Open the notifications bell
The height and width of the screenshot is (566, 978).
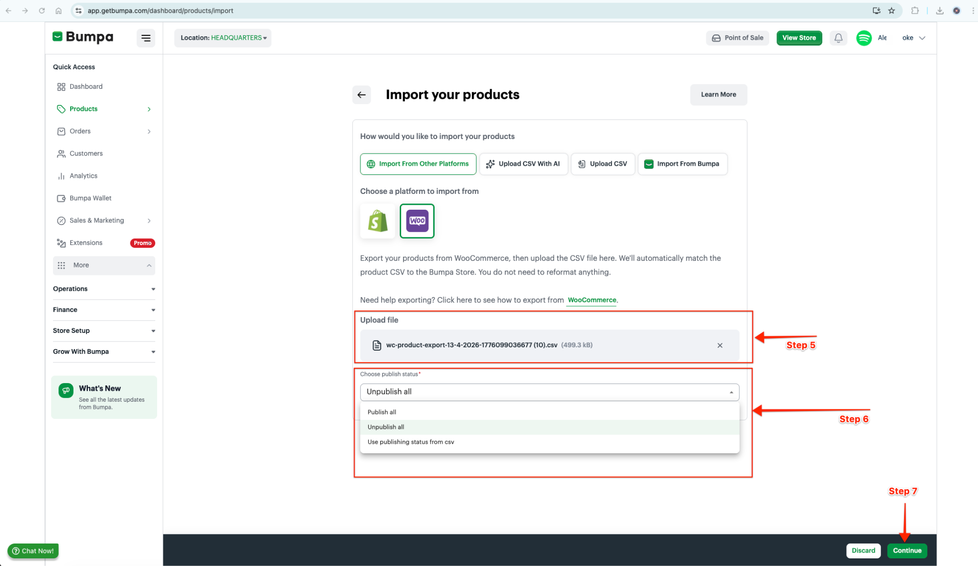[x=838, y=38]
